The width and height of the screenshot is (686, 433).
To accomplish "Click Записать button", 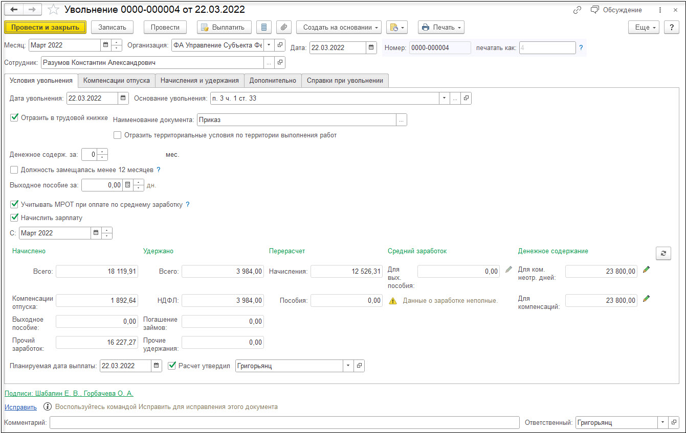I will point(112,27).
